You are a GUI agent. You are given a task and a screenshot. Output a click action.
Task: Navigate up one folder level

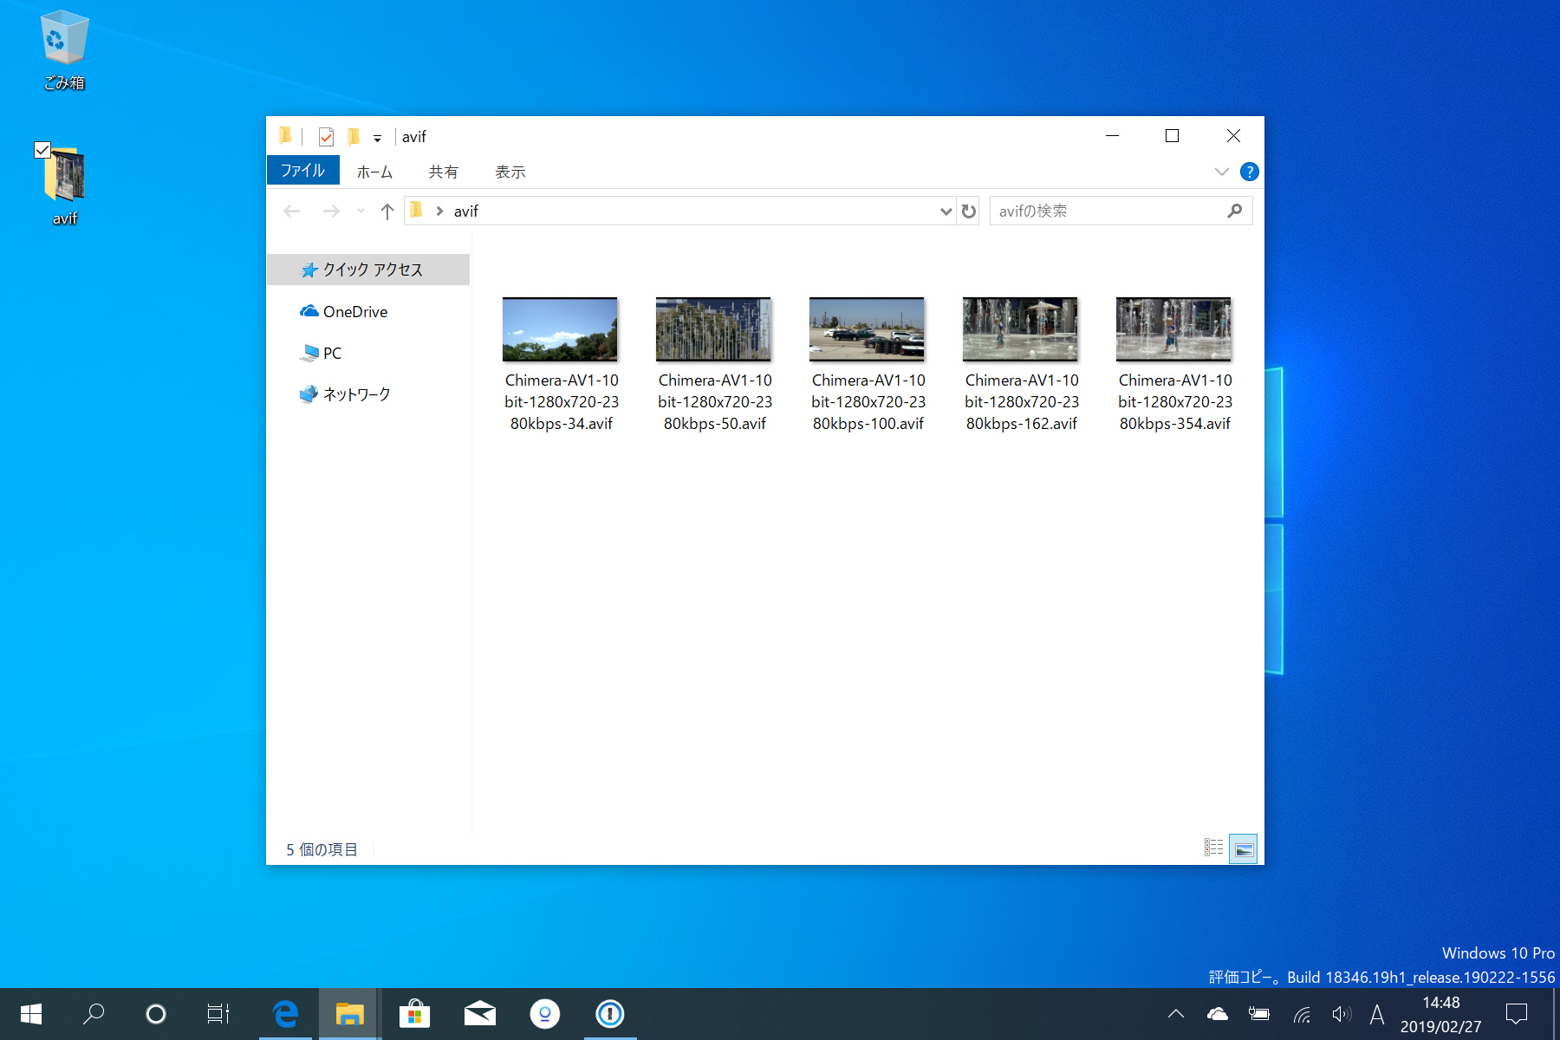coord(387,210)
